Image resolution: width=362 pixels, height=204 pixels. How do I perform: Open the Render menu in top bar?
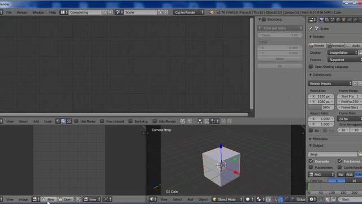(x=22, y=12)
